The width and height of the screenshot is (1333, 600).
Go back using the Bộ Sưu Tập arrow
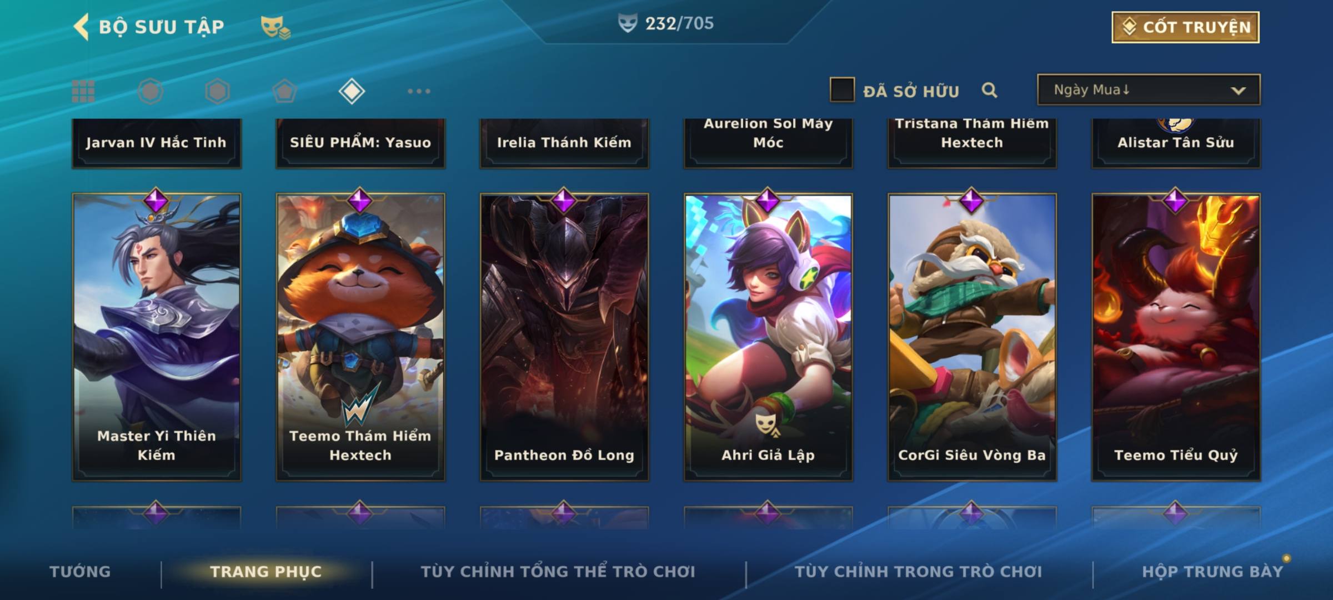[x=81, y=27]
